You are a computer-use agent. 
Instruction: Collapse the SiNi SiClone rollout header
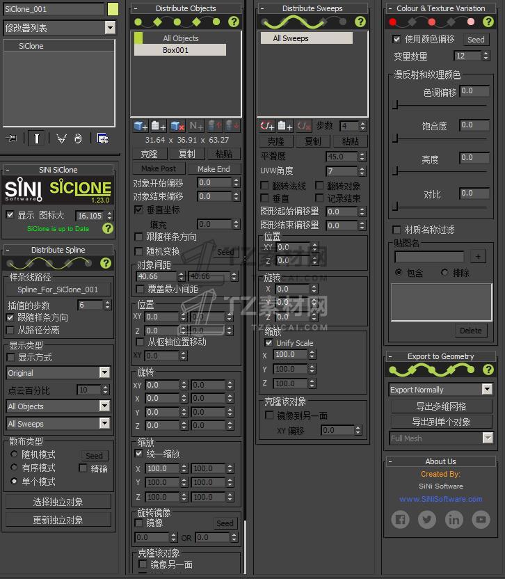tap(58, 170)
